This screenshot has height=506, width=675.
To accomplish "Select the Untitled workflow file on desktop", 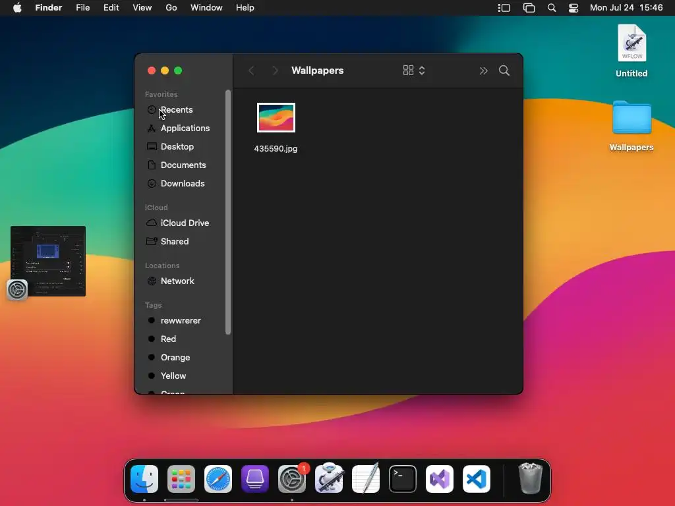I will point(631,51).
